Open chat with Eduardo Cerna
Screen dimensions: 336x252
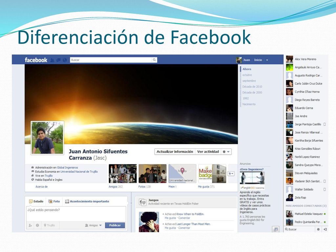pos(306,108)
